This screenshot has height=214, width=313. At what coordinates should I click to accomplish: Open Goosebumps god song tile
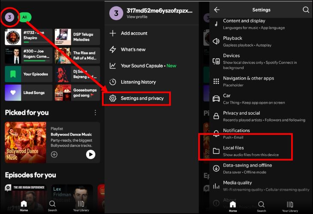coord(77,92)
